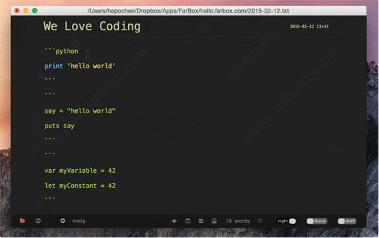Image resolution: width=379 pixels, height=238 pixels.
Task: Open the meta label
Action: click(78, 221)
